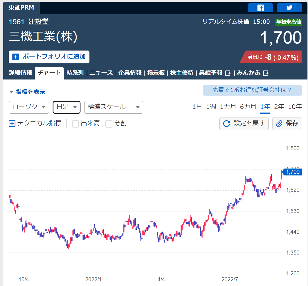Image resolution: width=308 pixels, height=286 pixels.
Task: Click the paperclip icon on 保存 button
Action: pos(279,123)
